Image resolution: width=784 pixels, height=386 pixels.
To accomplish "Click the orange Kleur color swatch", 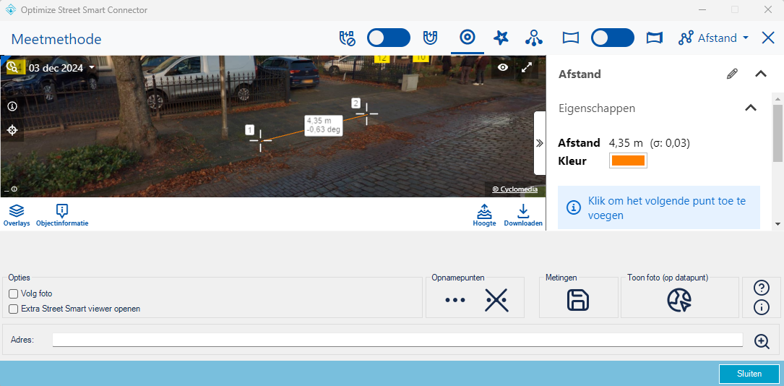I will (x=628, y=160).
